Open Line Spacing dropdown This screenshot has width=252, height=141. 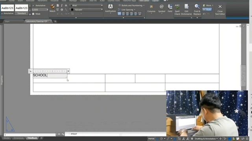[x=127, y=10]
